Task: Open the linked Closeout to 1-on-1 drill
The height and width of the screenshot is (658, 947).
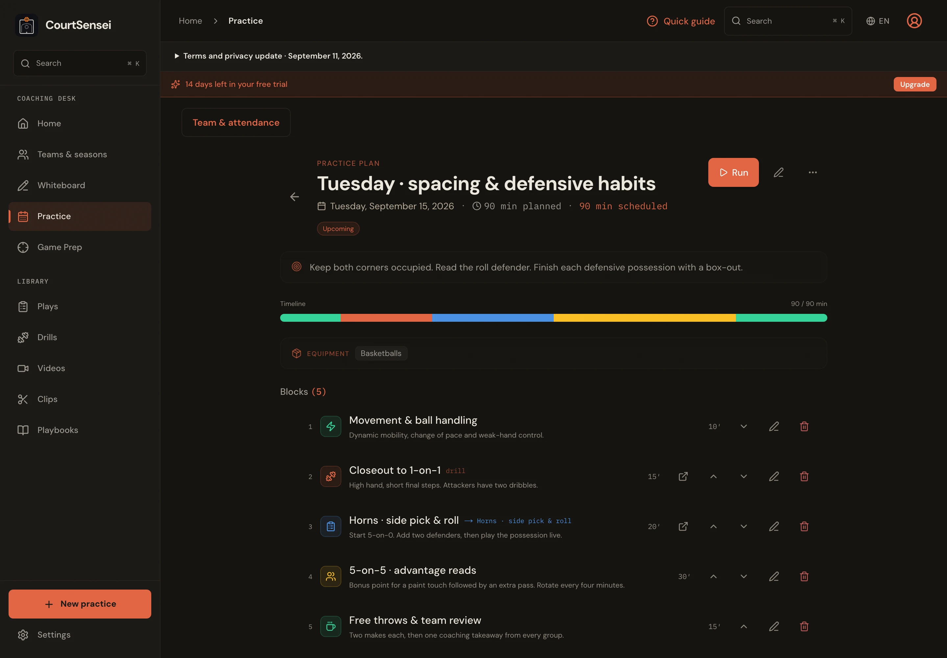Action: tap(683, 476)
